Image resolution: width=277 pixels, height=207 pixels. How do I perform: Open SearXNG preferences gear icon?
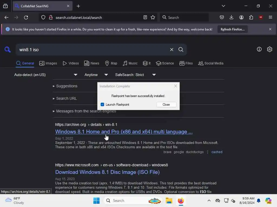[270, 49]
